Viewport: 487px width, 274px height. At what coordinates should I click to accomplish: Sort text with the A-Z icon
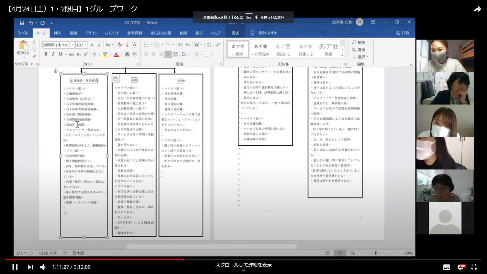tap(209, 45)
